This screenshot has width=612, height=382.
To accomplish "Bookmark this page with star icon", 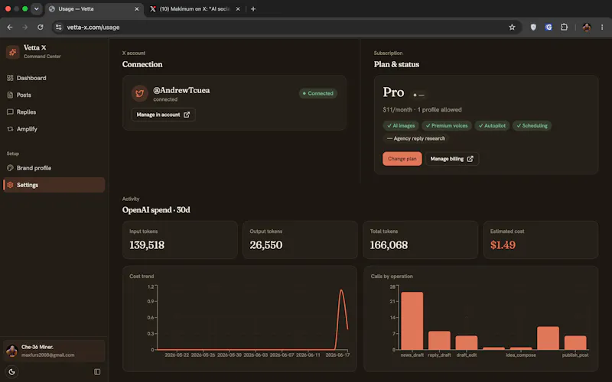I will [512, 28].
